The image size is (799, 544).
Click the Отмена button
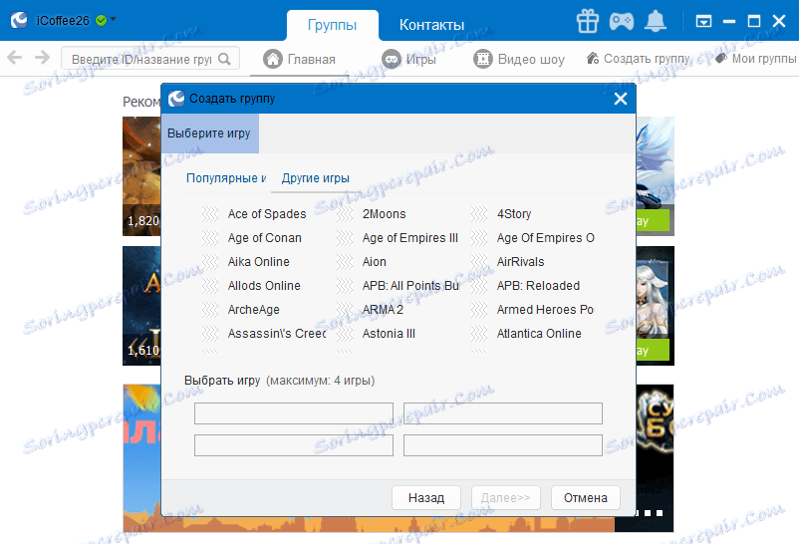(586, 497)
